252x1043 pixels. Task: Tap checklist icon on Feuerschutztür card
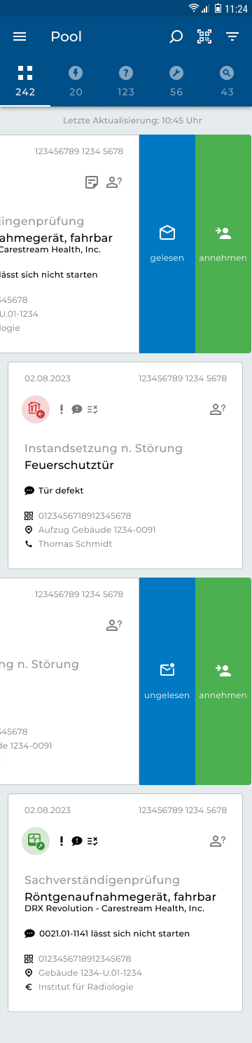92,409
